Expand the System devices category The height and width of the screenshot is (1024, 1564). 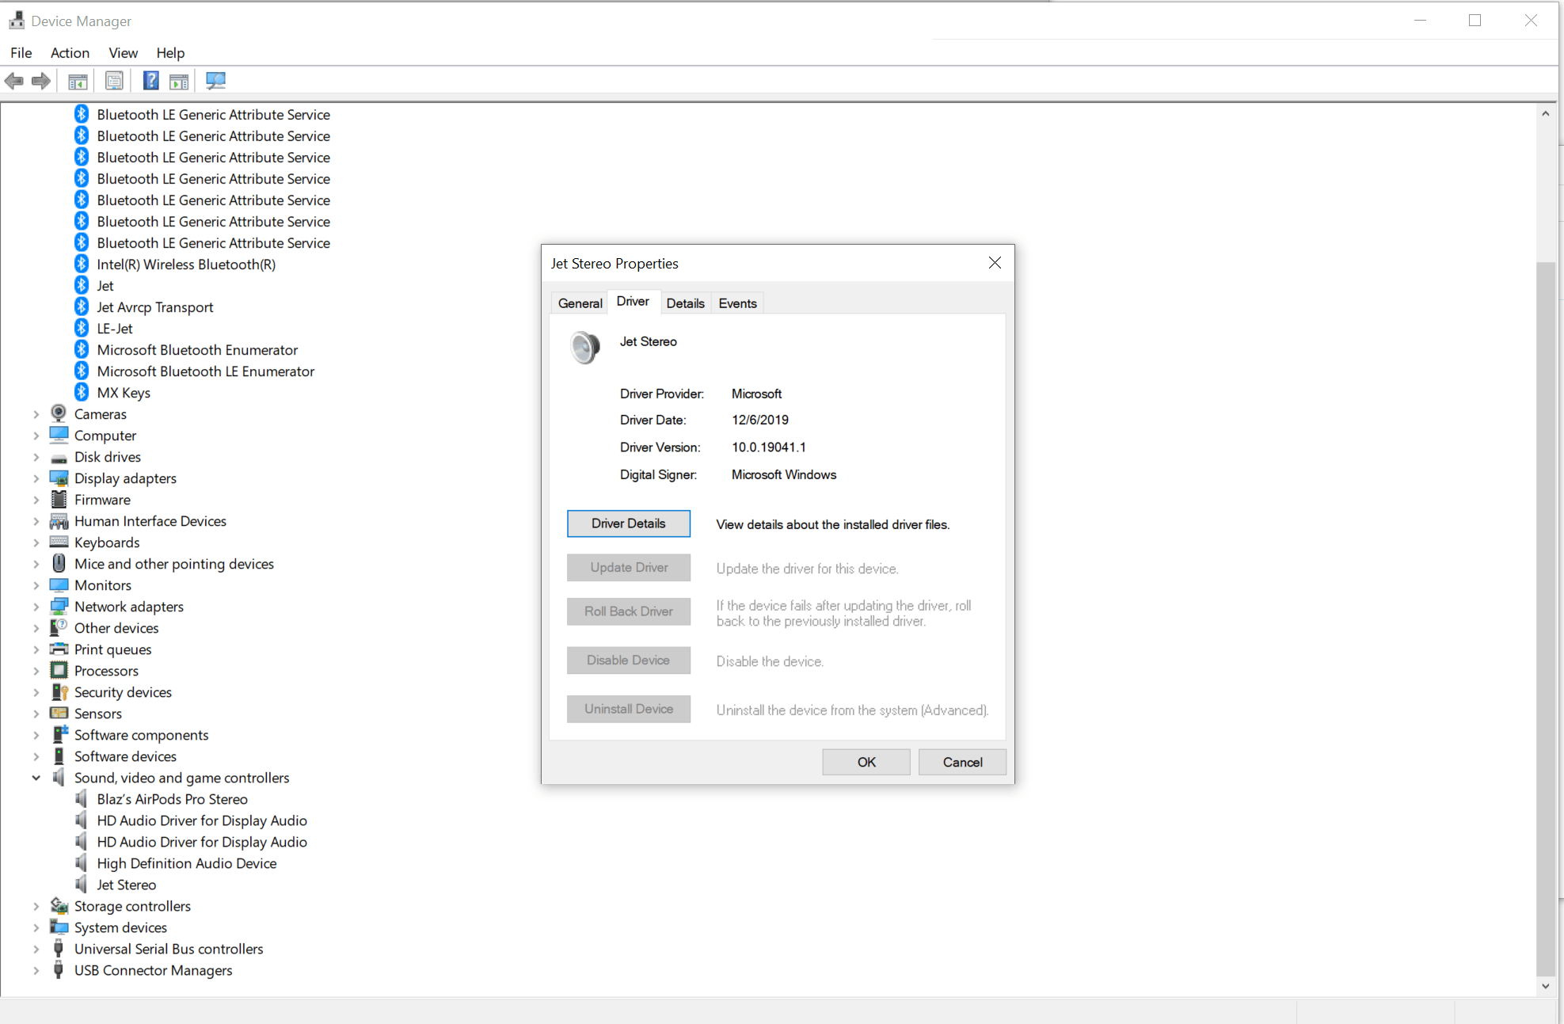tap(36, 927)
